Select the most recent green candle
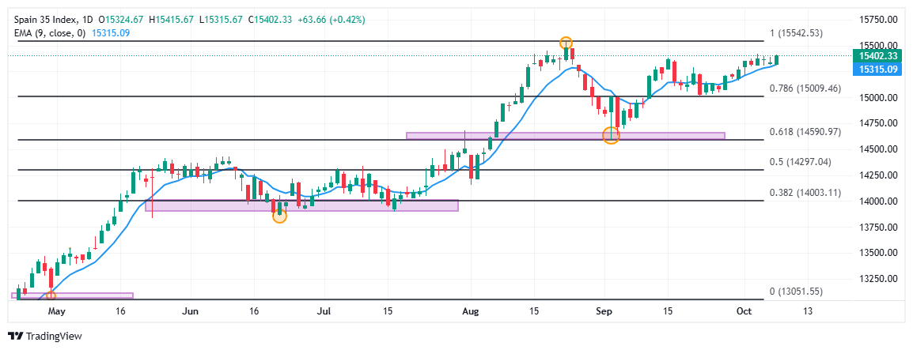 (777, 60)
